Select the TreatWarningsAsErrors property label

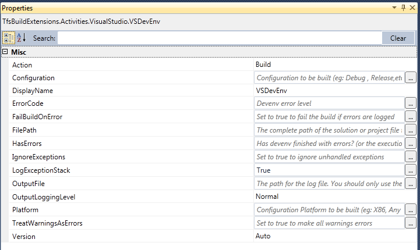(x=47, y=223)
